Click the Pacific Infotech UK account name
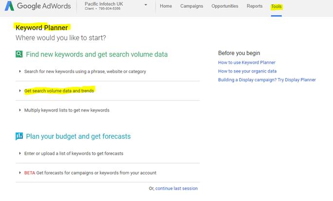The height and width of the screenshot is (201, 333). pyautogui.click(x=104, y=4)
